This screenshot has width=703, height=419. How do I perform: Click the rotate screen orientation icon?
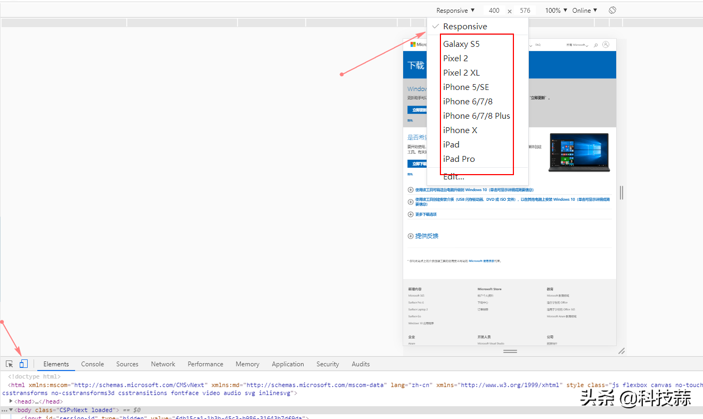pyautogui.click(x=612, y=10)
